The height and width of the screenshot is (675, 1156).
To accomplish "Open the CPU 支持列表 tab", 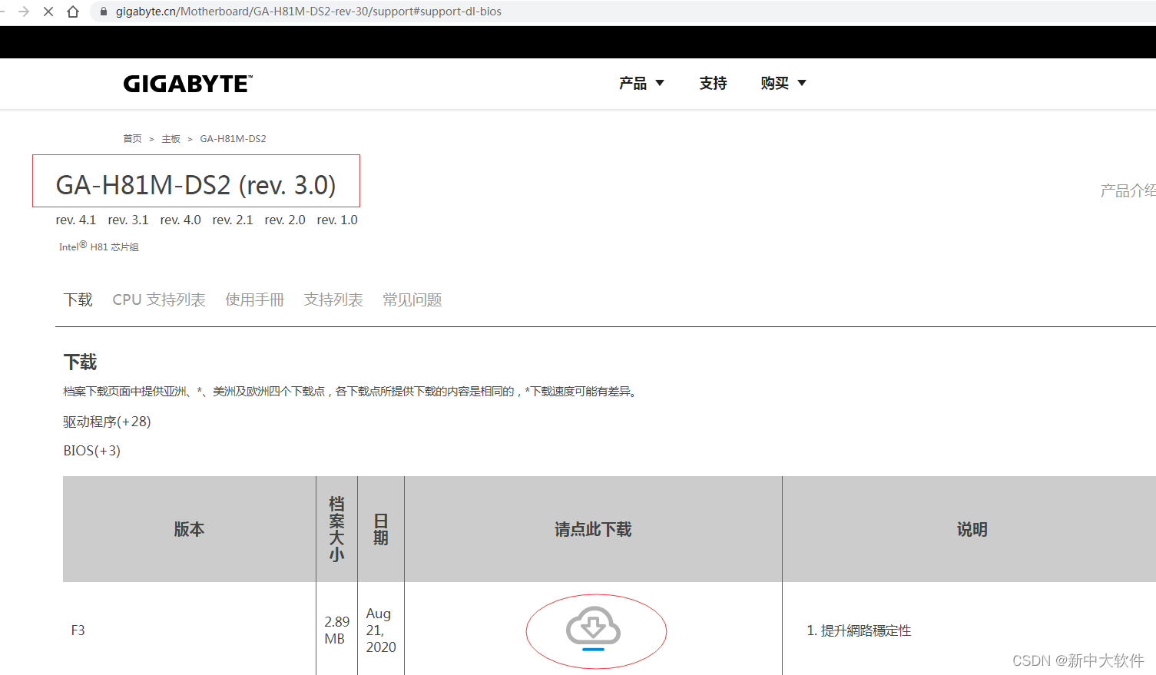I will click(x=159, y=299).
